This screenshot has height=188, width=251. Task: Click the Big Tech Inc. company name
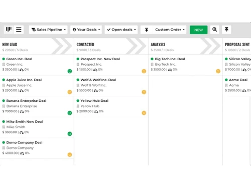click(x=165, y=64)
